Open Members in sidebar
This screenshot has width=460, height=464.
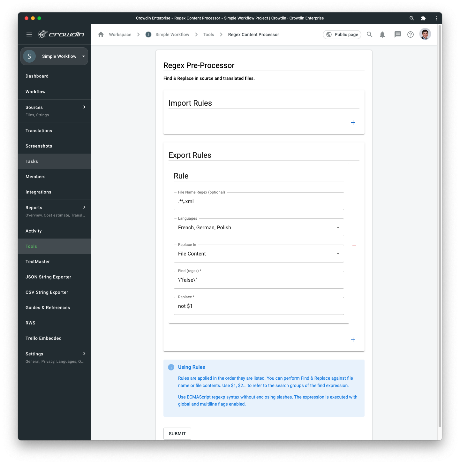pyautogui.click(x=54, y=177)
